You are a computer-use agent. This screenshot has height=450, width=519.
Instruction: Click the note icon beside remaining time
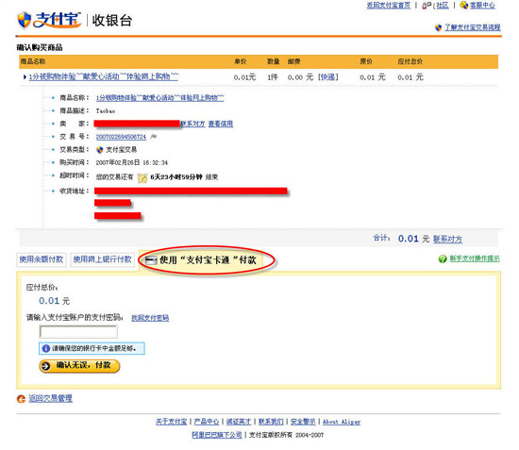coord(142,177)
